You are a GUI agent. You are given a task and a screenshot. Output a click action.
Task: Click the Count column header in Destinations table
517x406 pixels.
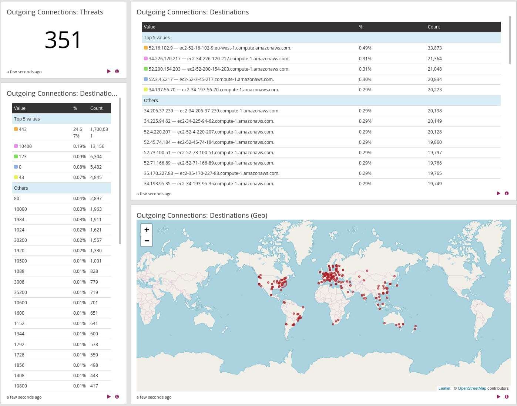tap(434, 27)
